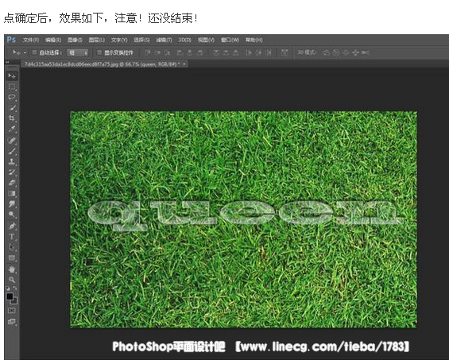Expand the toolbox panel double-arrow
This screenshot has width=449, height=360.
pos(8,62)
